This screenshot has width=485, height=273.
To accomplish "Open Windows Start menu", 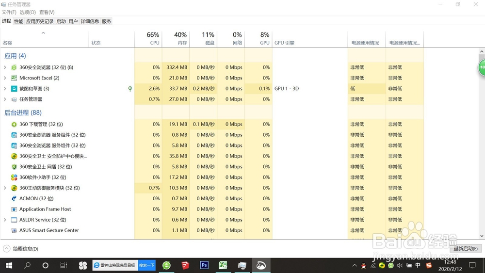I will [x=9, y=265].
